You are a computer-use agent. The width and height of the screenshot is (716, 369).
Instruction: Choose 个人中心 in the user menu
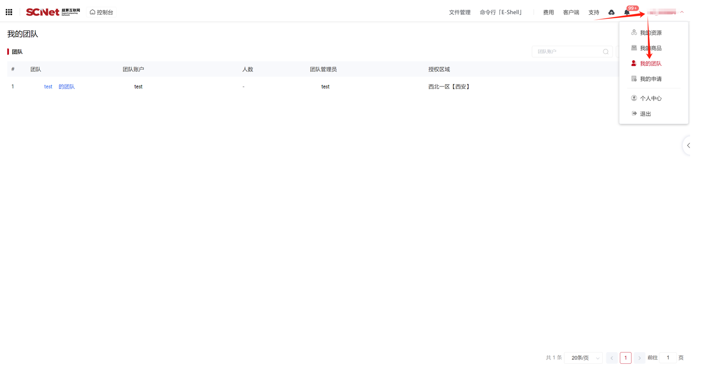(650, 98)
